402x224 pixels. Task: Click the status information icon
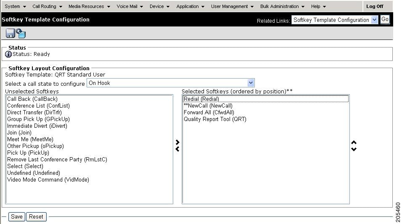tap(8, 54)
